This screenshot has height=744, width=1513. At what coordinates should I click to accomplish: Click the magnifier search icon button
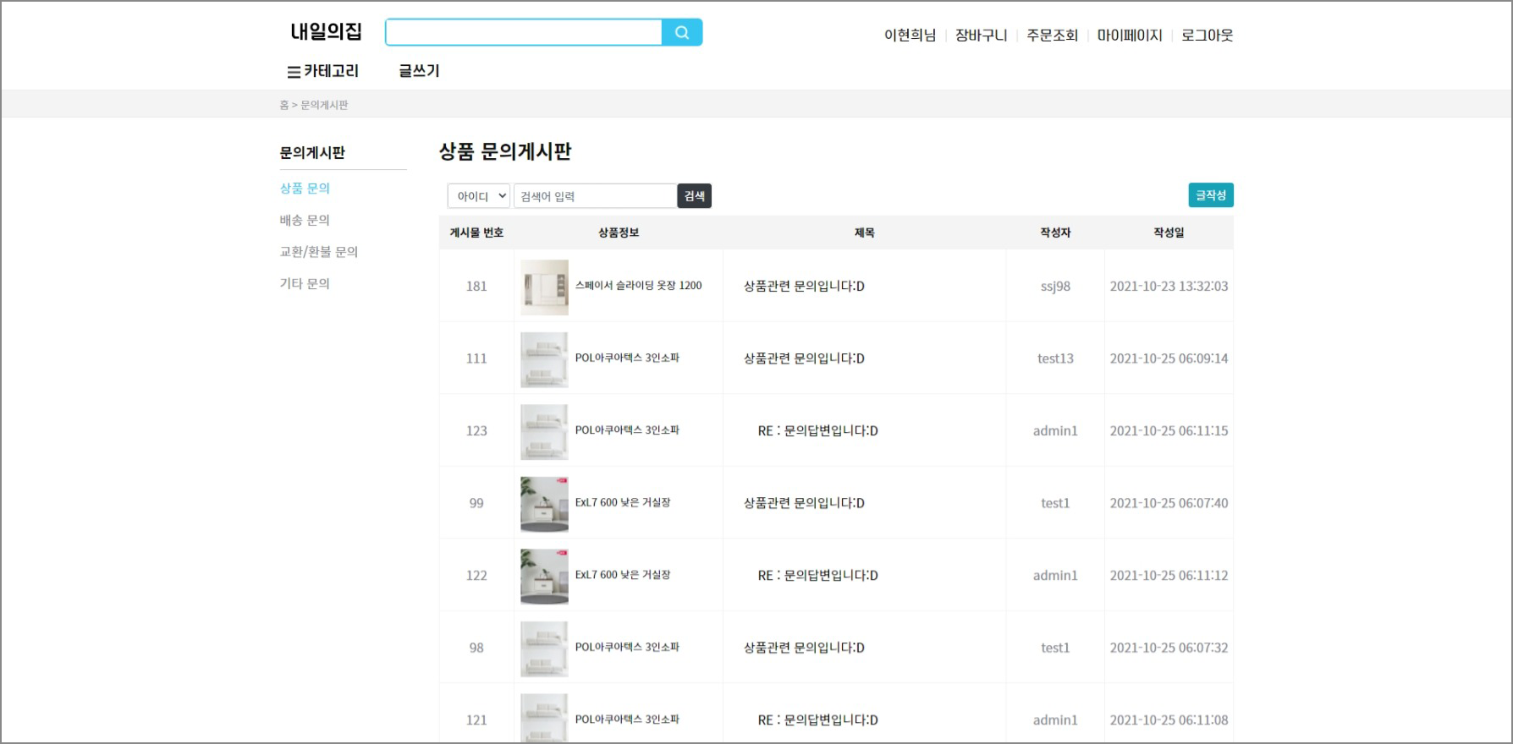coord(682,33)
